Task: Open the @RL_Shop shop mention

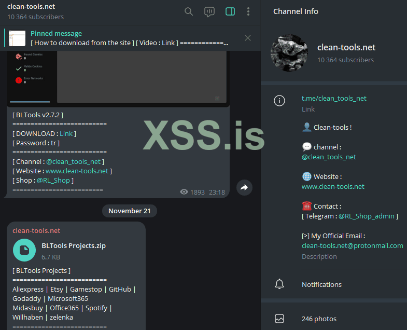Action: pos(53,181)
